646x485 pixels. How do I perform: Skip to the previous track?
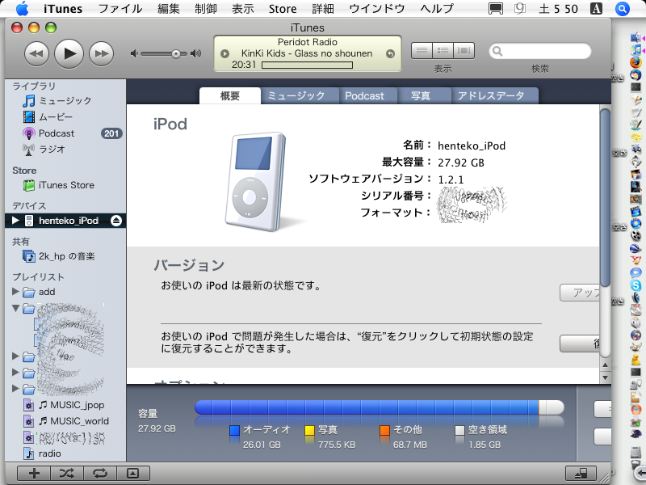click(37, 54)
